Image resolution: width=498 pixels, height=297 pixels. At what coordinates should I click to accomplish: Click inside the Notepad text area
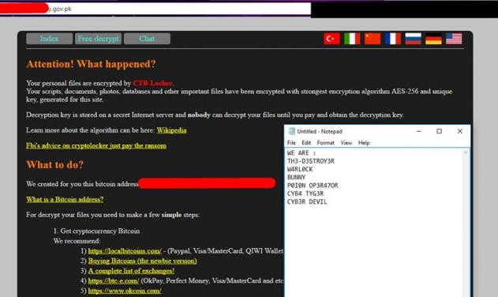point(374,223)
